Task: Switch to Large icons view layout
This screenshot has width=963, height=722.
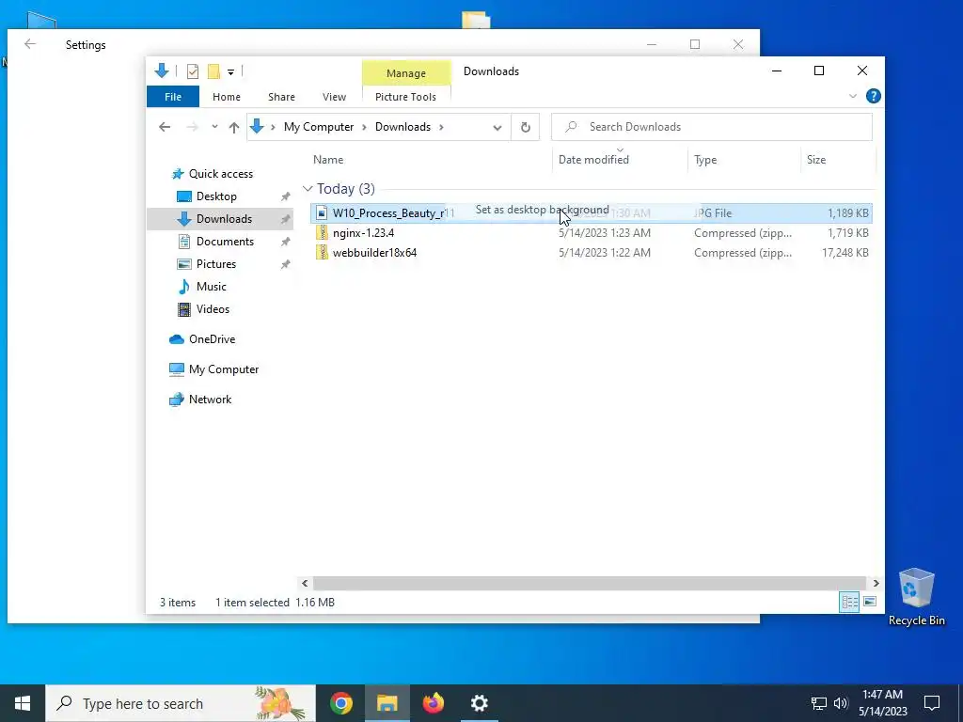Action: 870,602
